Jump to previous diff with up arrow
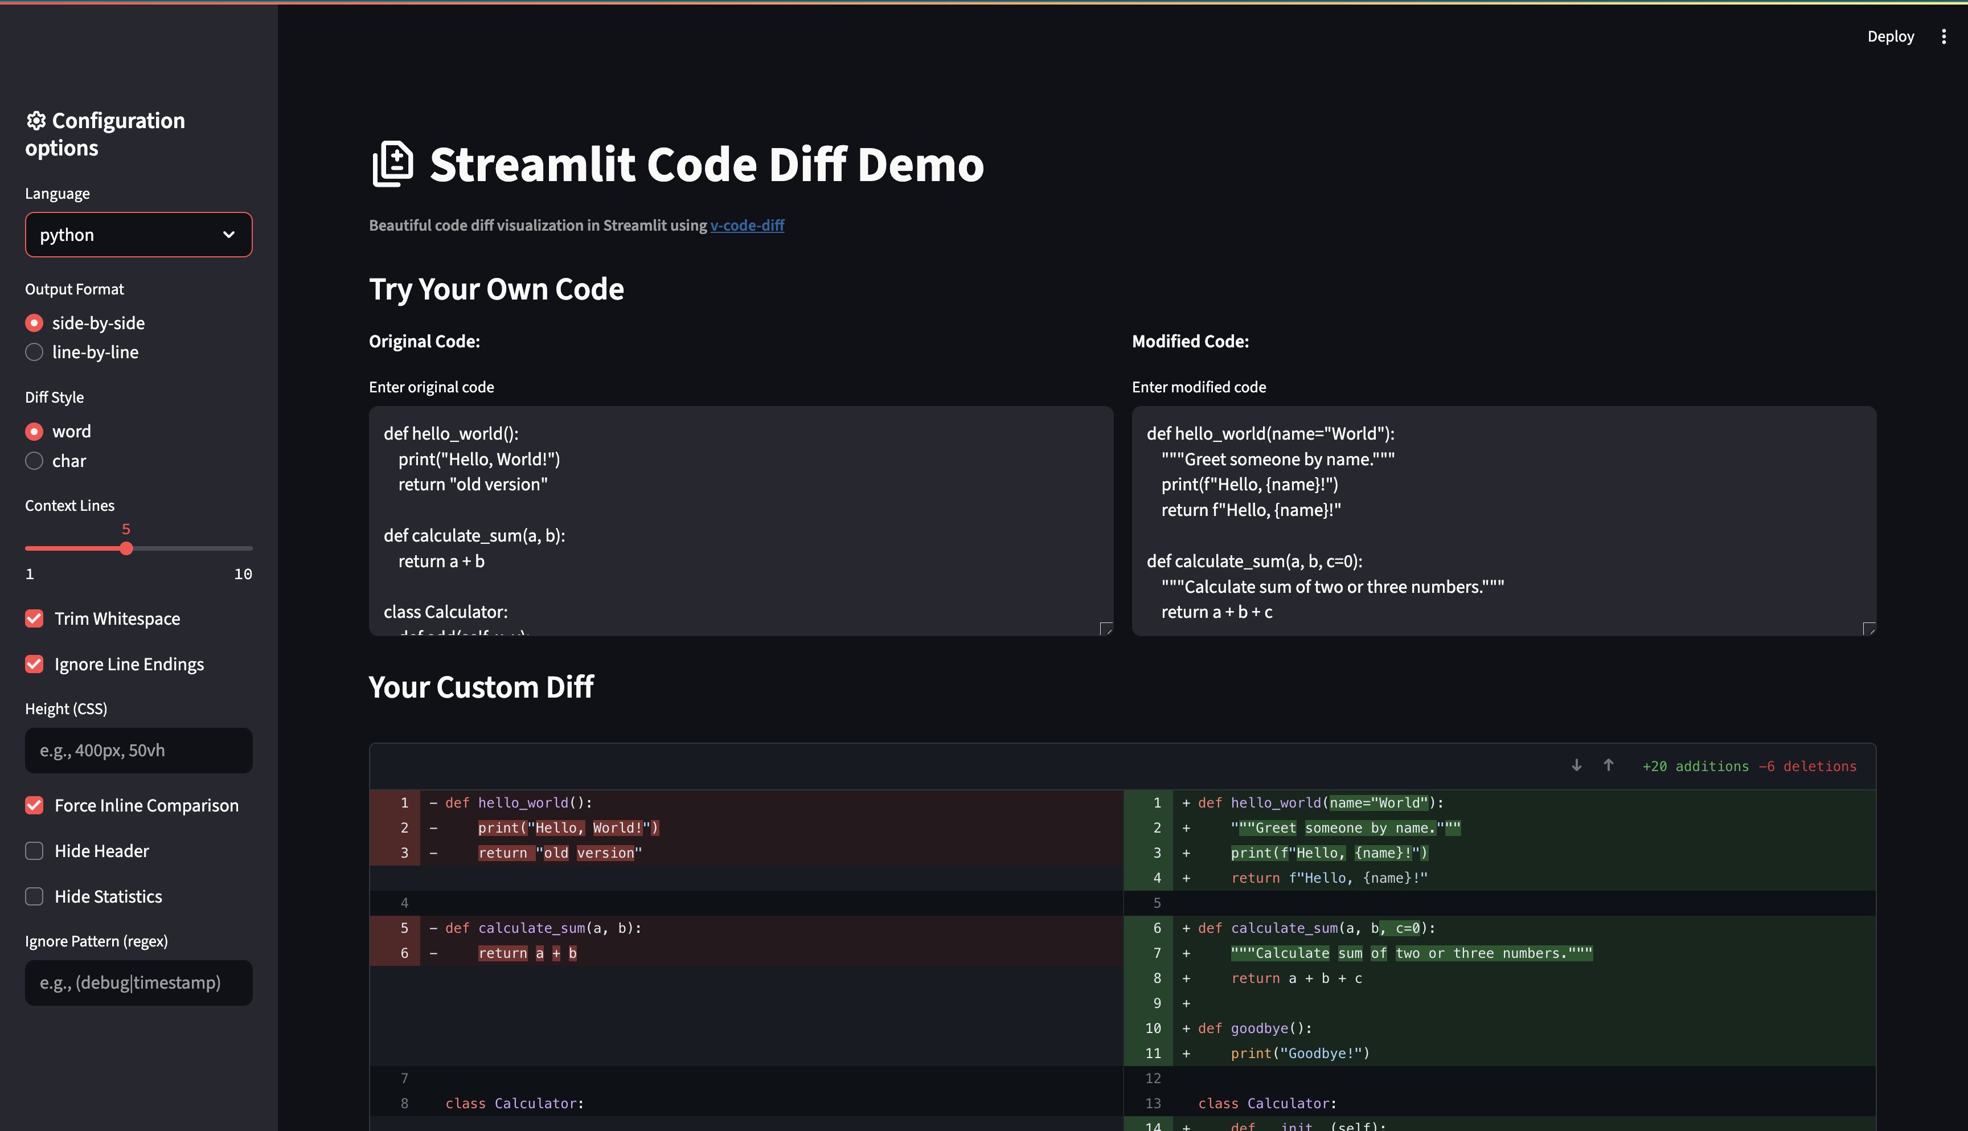This screenshot has width=1968, height=1131. pyautogui.click(x=1609, y=766)
